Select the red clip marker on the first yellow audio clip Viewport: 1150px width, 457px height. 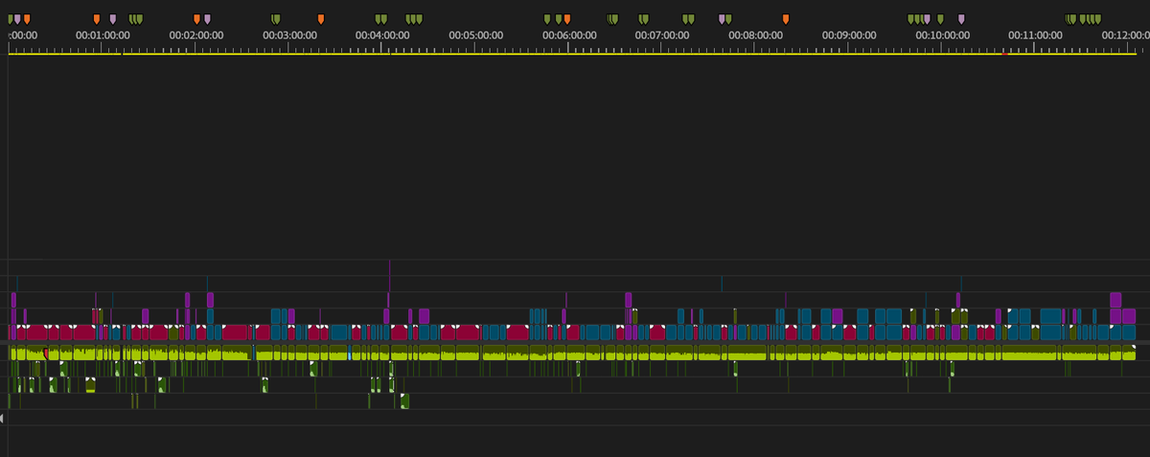coord(45,354)
